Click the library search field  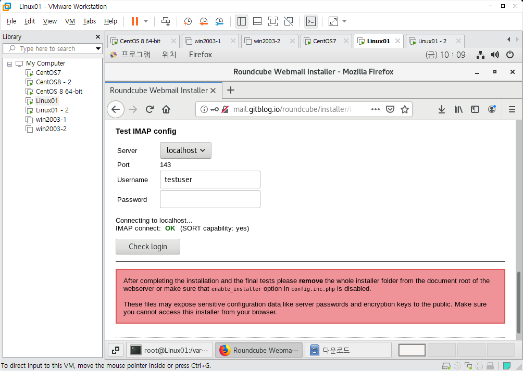[52, 48]
